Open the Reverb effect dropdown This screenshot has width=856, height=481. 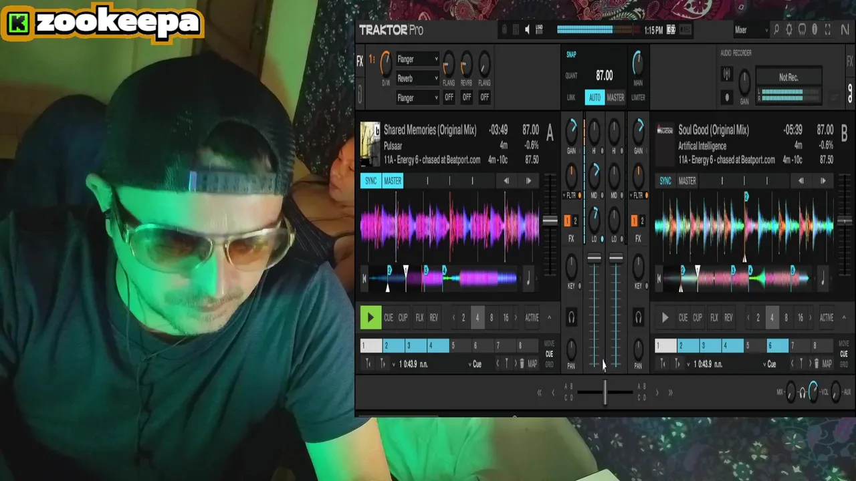pyautogui.click(x=417, y=78)
